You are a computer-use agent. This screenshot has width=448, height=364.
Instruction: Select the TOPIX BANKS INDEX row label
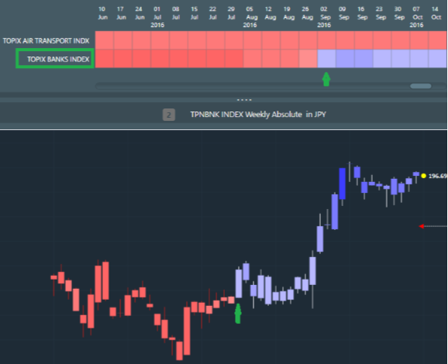[x=58, y=59]
